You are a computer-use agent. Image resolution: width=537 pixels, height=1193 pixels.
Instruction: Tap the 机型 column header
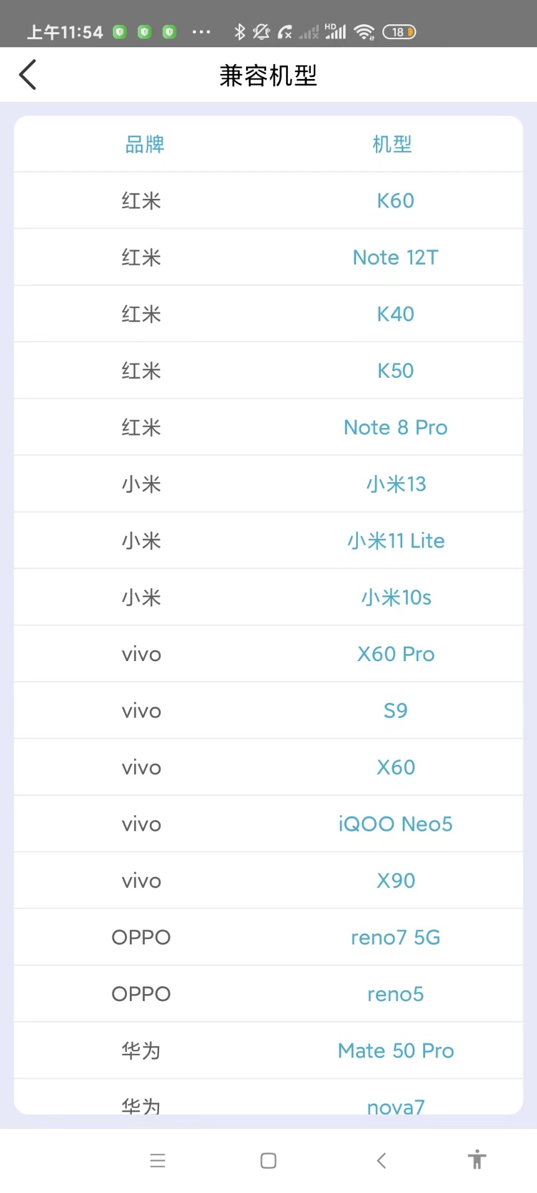[x=392, y=144]
